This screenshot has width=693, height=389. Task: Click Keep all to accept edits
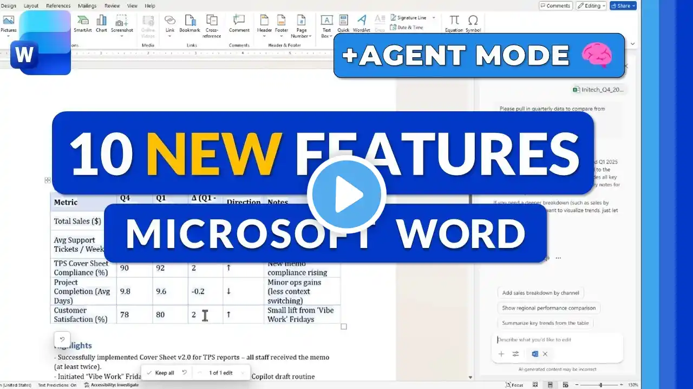click(x=161, y=373)
